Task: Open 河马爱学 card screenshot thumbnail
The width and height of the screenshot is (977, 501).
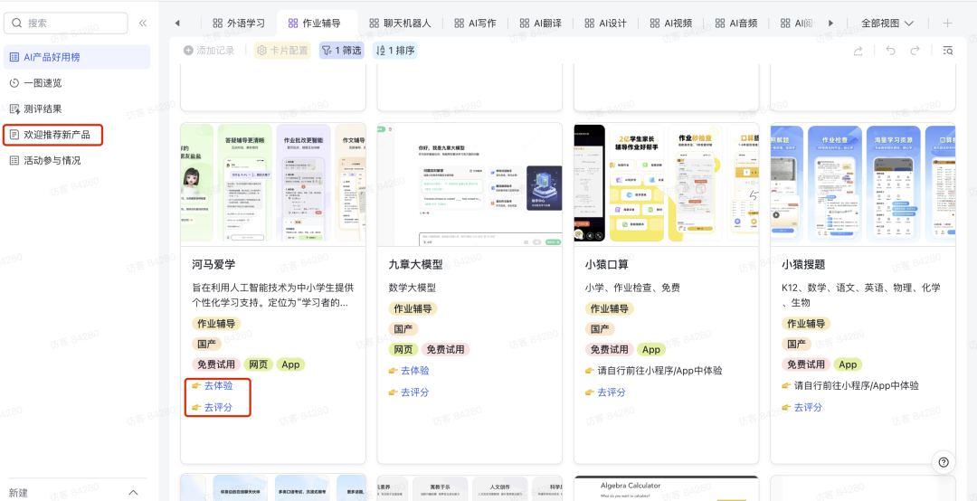Action: [x=273, y=184]
